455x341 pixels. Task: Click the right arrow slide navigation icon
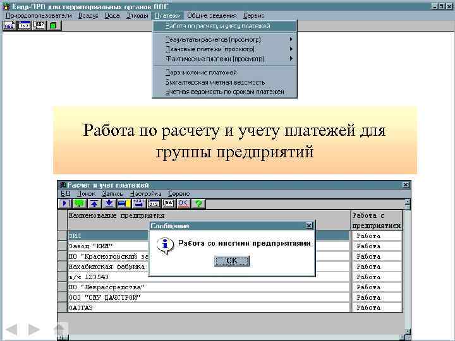(x=33, y=330)
